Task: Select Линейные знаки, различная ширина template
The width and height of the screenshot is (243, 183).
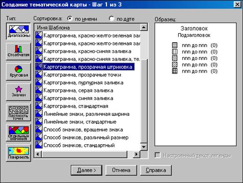Action: click(87, 114)
